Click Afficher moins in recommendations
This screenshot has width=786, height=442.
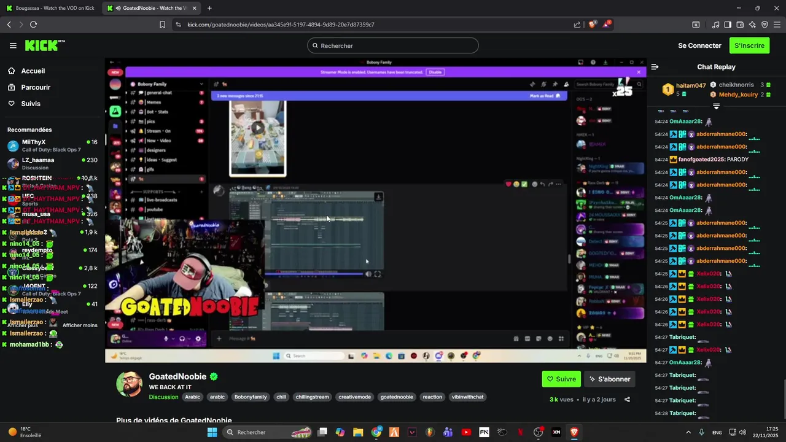(80, 325)
